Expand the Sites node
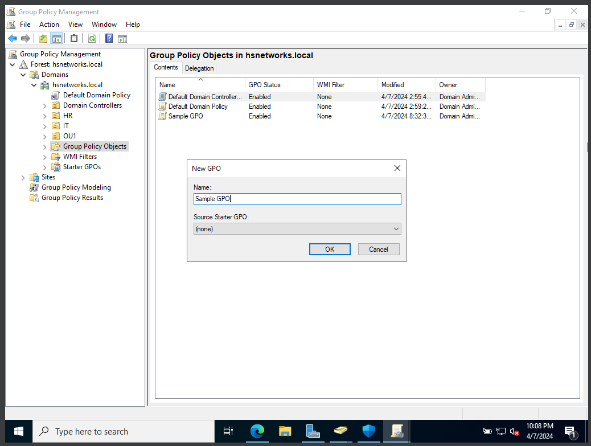Image resolution: width=591 pixels, height=446 pixels. [23, 177]
